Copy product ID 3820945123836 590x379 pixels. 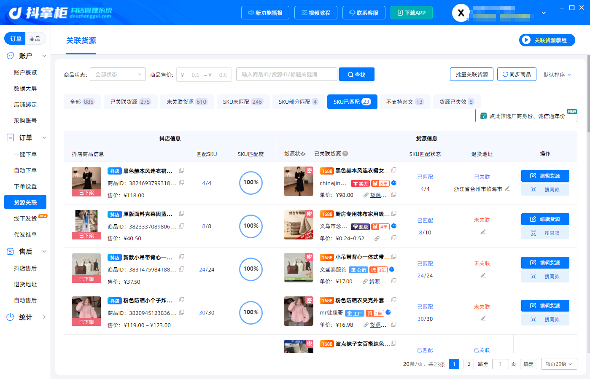coord(182,313)
